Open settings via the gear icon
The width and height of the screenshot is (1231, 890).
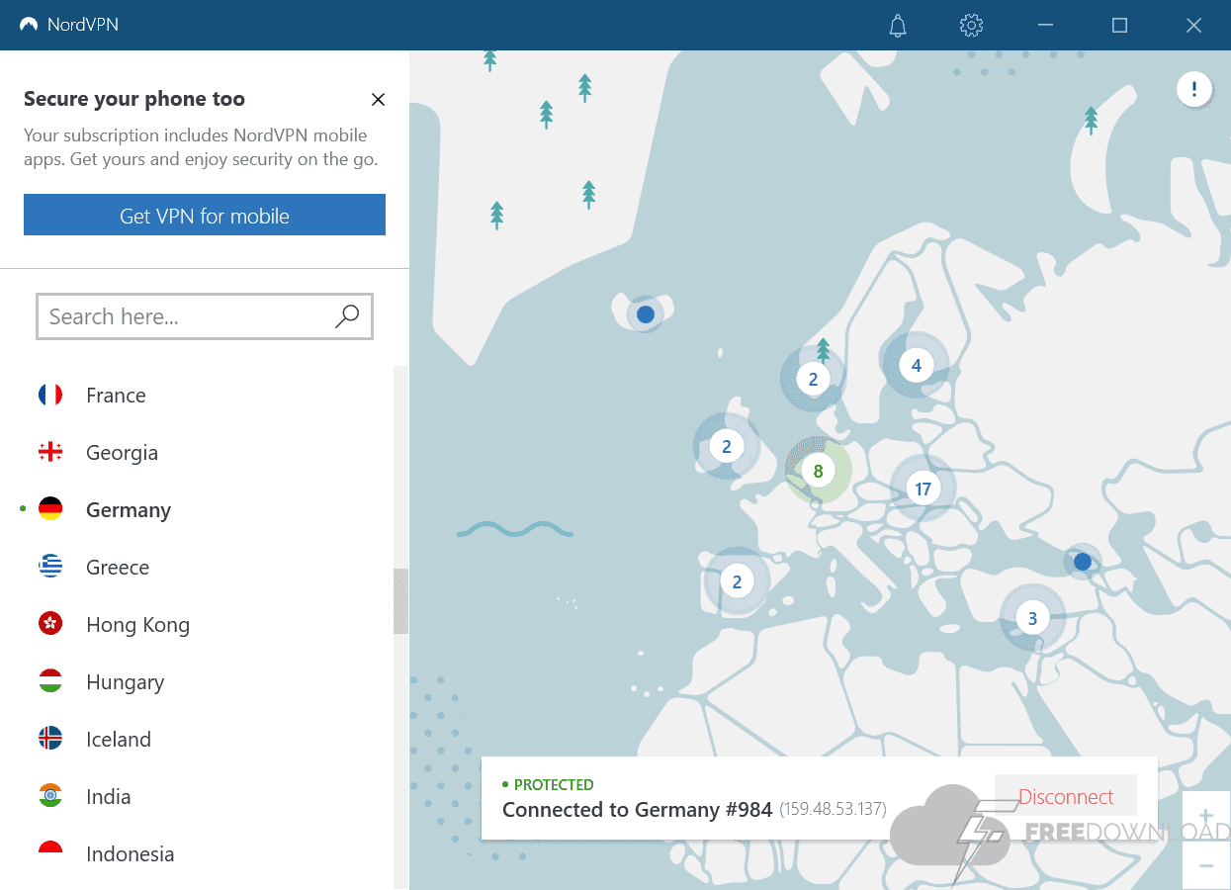[x=971, y=26]
